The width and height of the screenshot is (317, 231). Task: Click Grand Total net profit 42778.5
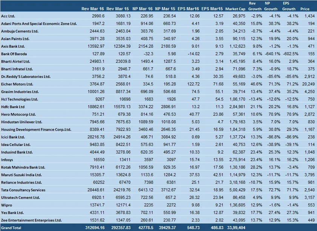tap(146, 228)
